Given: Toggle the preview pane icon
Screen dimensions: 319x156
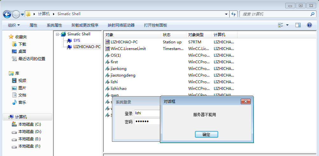Looking at the screenshot, I should (x=298, y=25).
